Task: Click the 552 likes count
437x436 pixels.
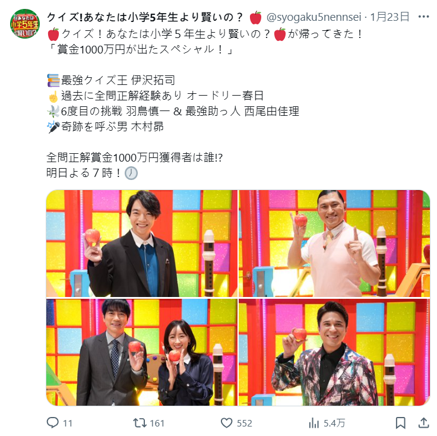Action: [x=245, y=423]
